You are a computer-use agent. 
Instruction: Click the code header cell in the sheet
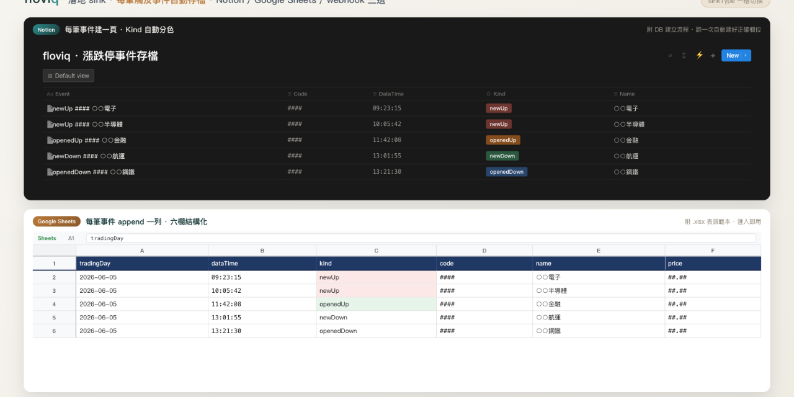[x=484, y=264]
